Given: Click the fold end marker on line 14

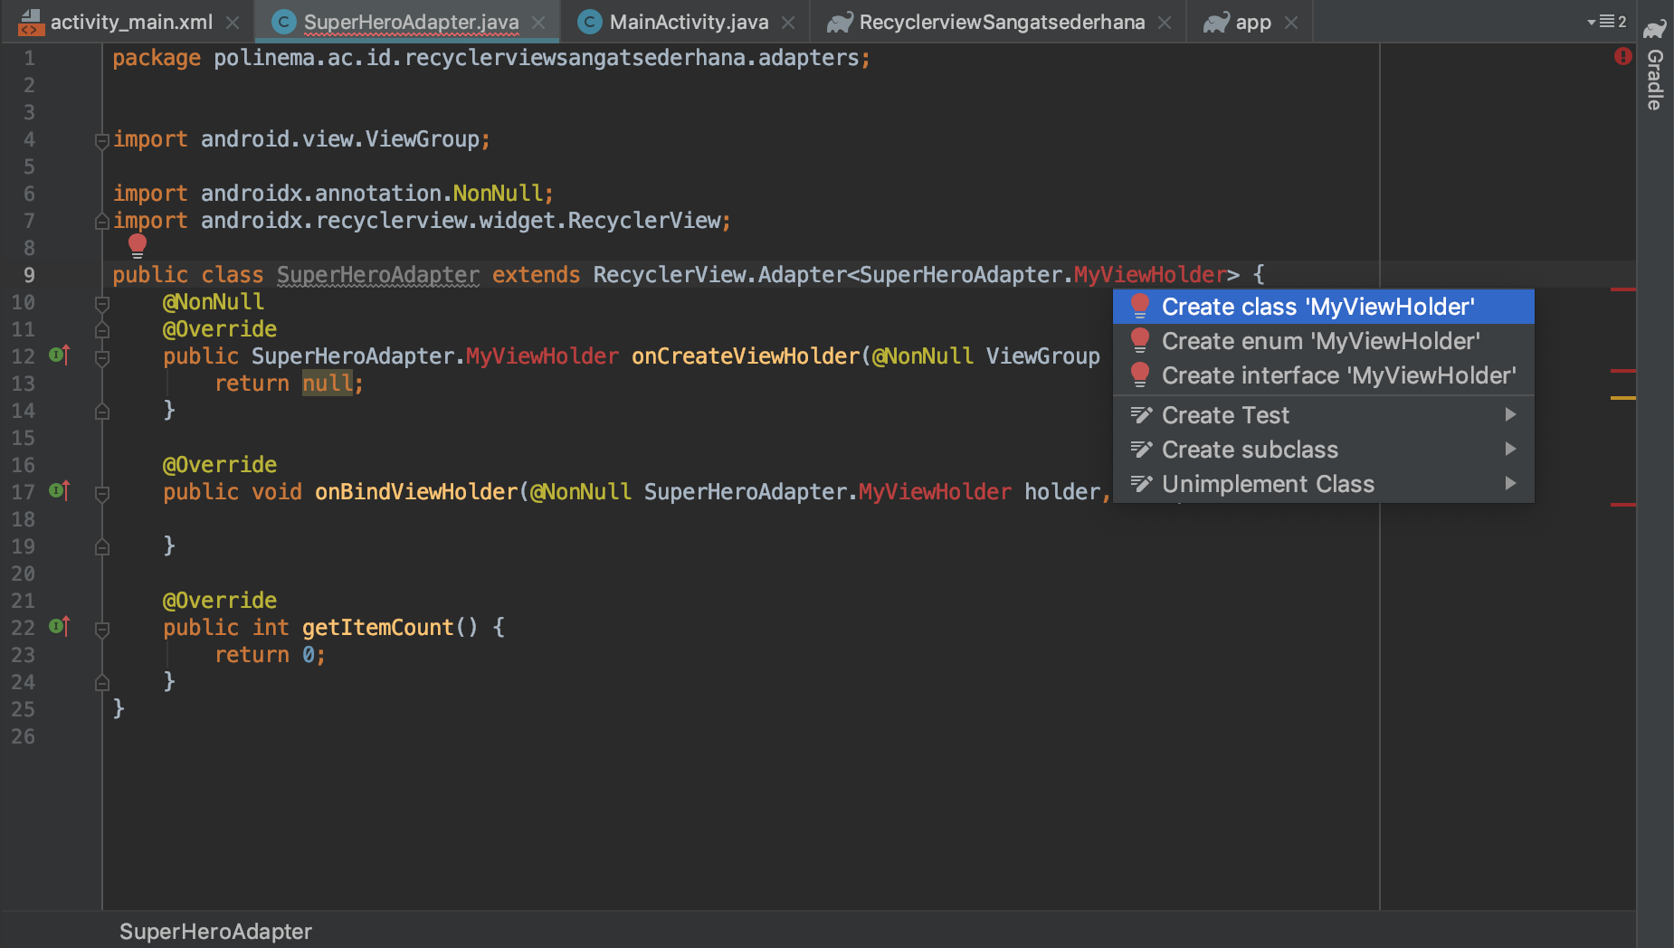Looking at the screenshot, I should click(x=102, y=412).
